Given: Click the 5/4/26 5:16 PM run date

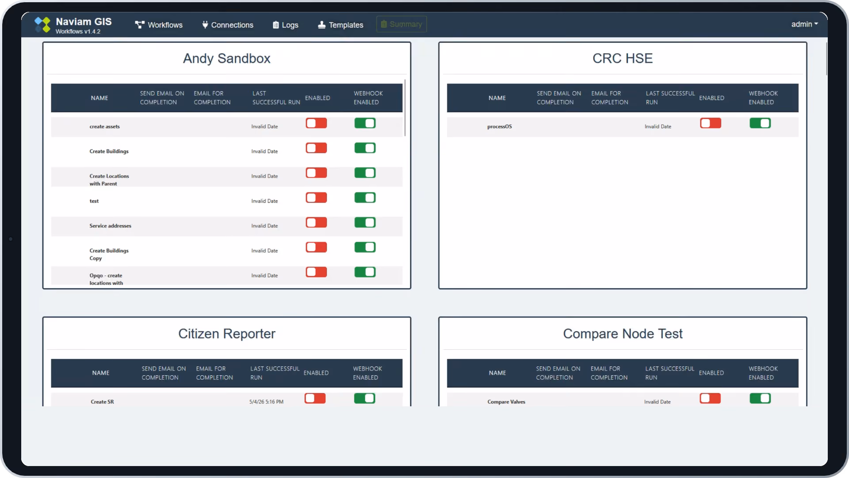Looking at the screenshot, I should (x=266, y=402).
